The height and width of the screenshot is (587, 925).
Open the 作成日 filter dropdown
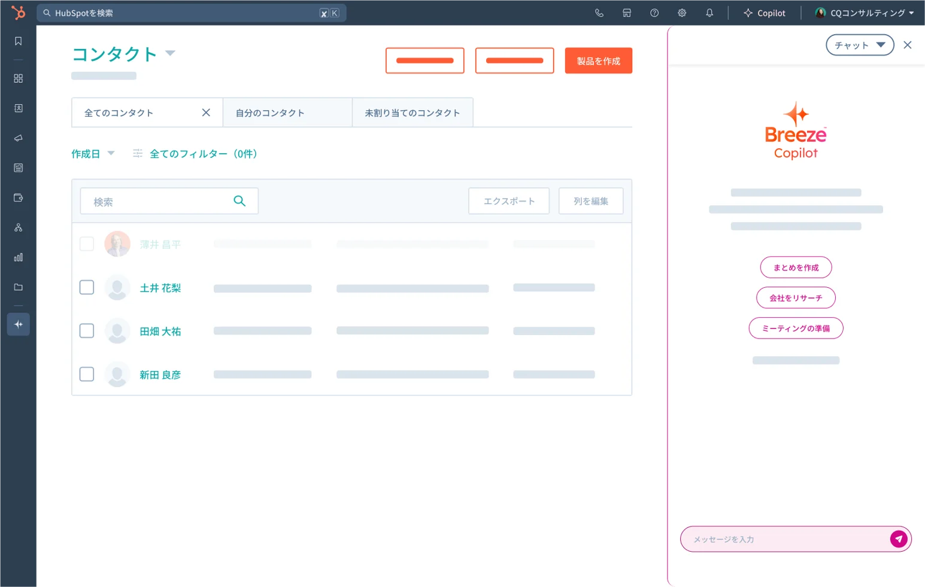[93, 154]
